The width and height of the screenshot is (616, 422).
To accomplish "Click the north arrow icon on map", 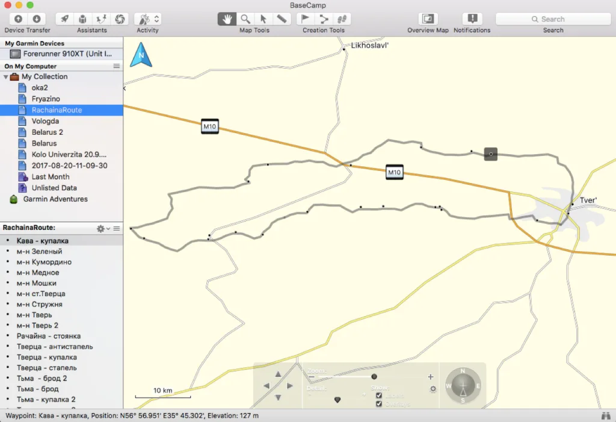I will click(141, 55).
